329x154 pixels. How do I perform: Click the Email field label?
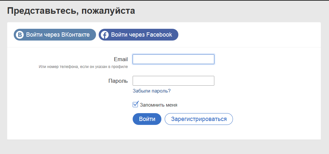click(121, 59)
